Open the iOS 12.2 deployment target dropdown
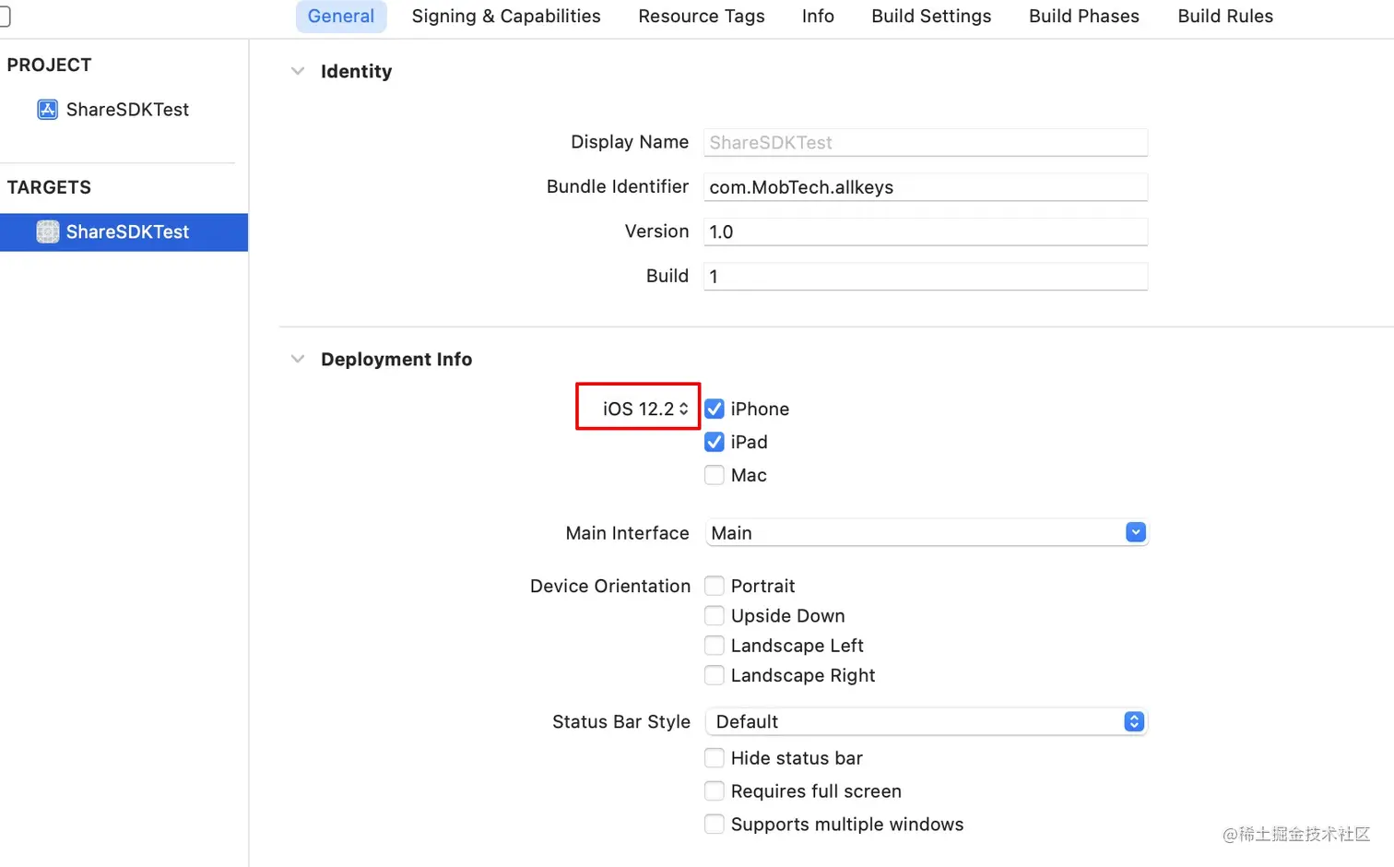 (645, 409)
